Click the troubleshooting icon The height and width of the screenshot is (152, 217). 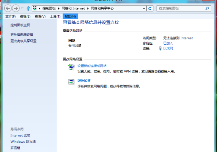[x=71, y=82]
